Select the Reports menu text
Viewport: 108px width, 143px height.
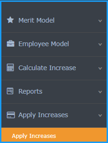coord(30,92)
